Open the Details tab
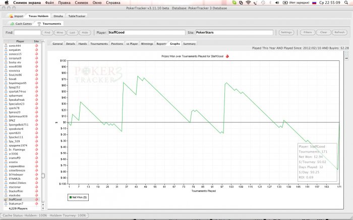 coord(71,44)
